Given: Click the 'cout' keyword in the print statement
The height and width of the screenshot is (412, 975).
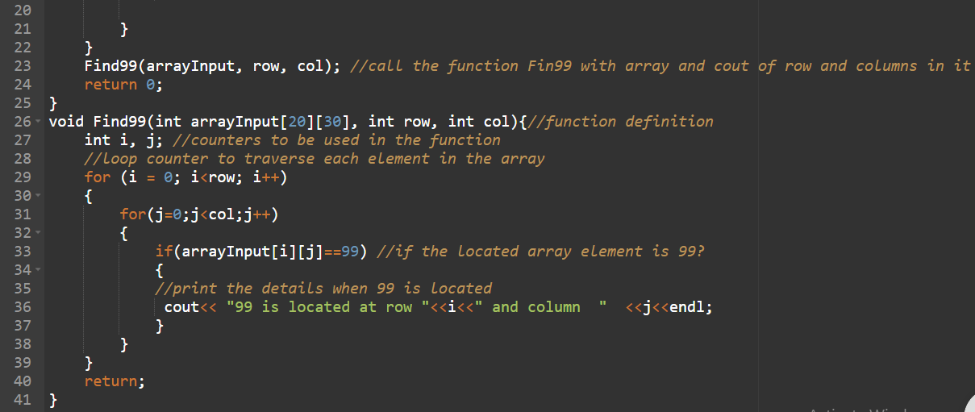Looking at the screenshot, I should point(181,307).
